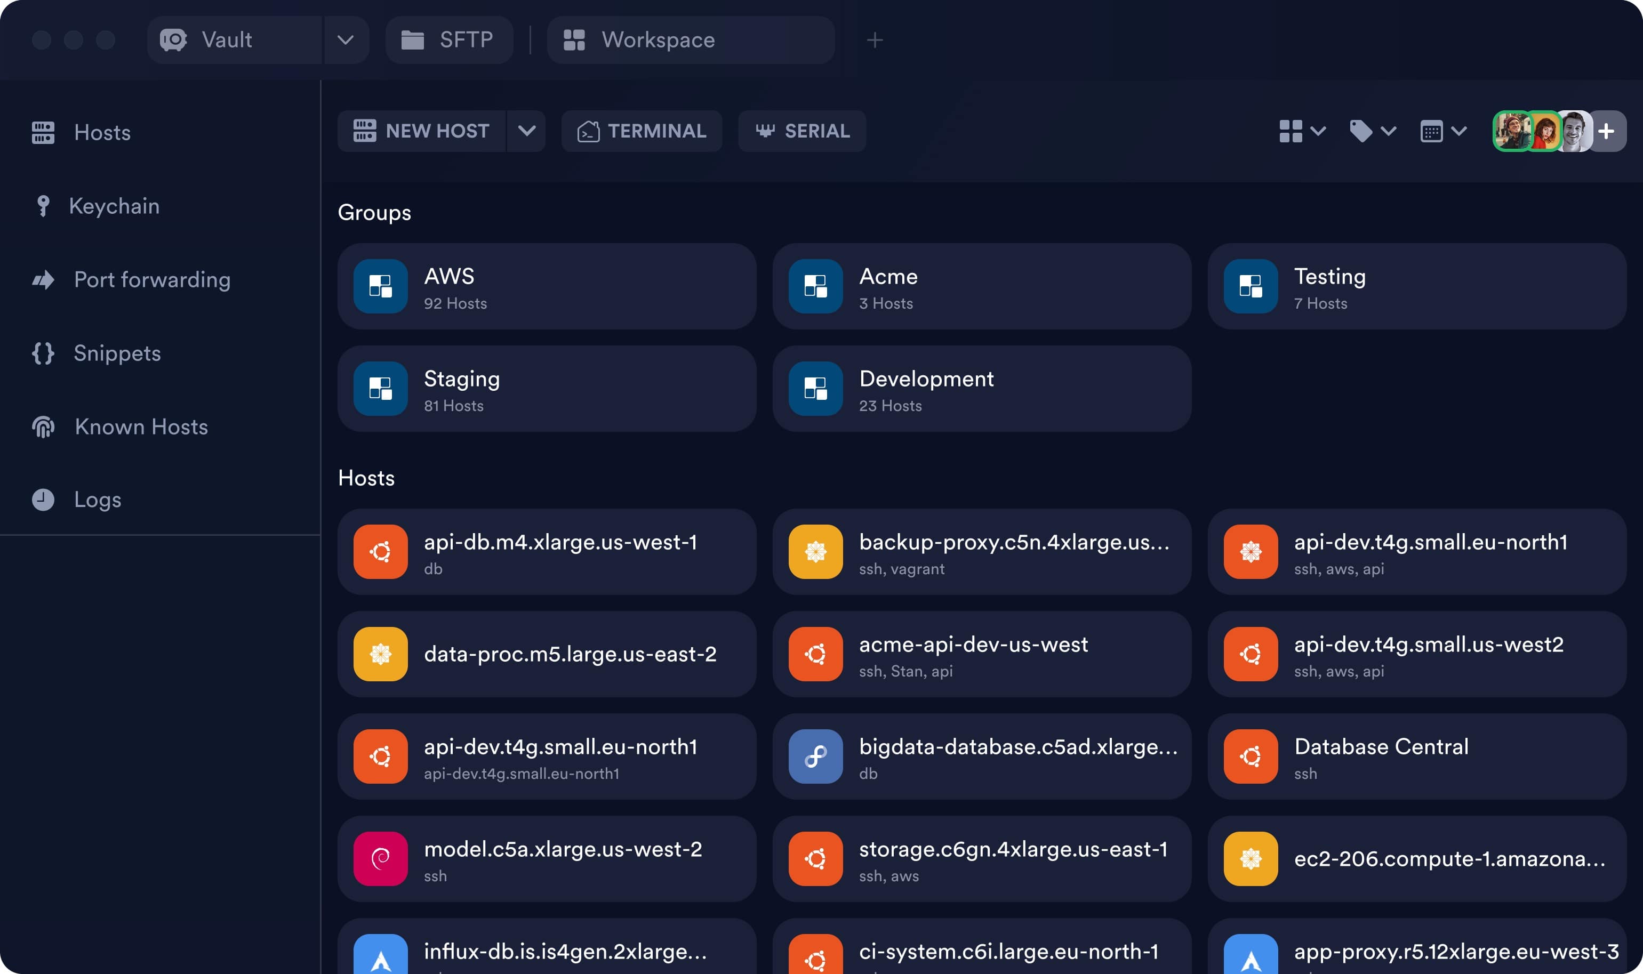Click the plus button next to the team avatars
1643x974 pixels.
pos(1606,131)
